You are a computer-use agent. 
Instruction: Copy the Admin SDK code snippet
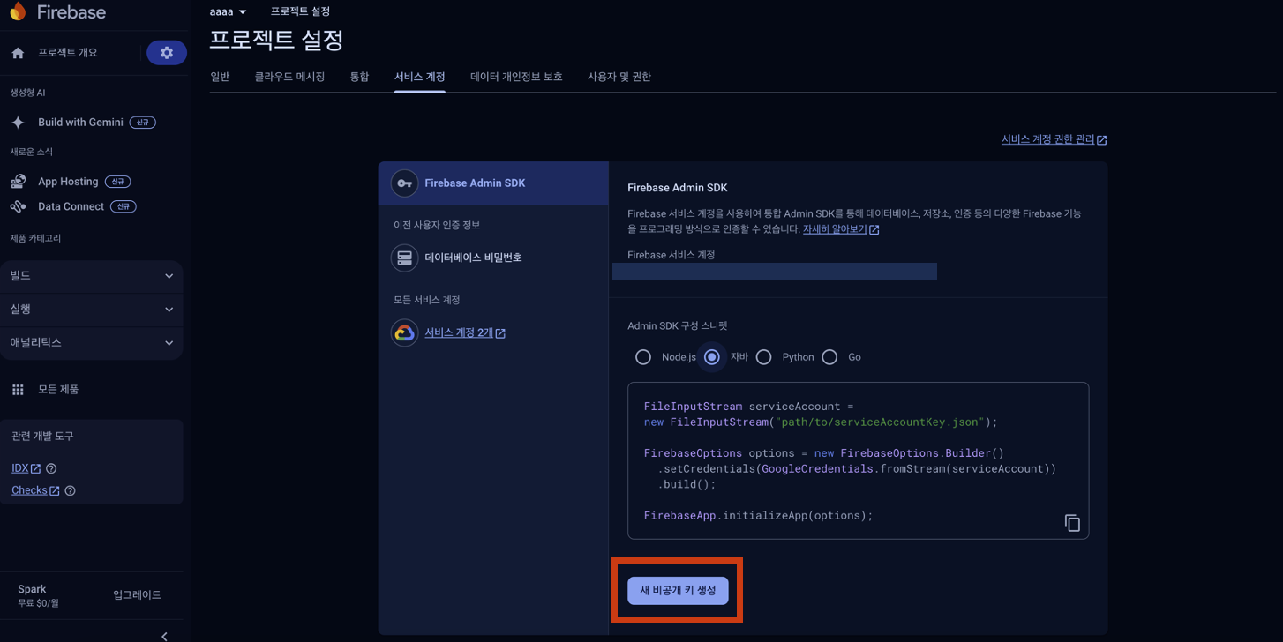point(1072,523)
